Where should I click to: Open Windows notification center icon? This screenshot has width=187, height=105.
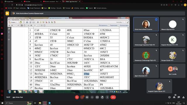tap(184, 103)
